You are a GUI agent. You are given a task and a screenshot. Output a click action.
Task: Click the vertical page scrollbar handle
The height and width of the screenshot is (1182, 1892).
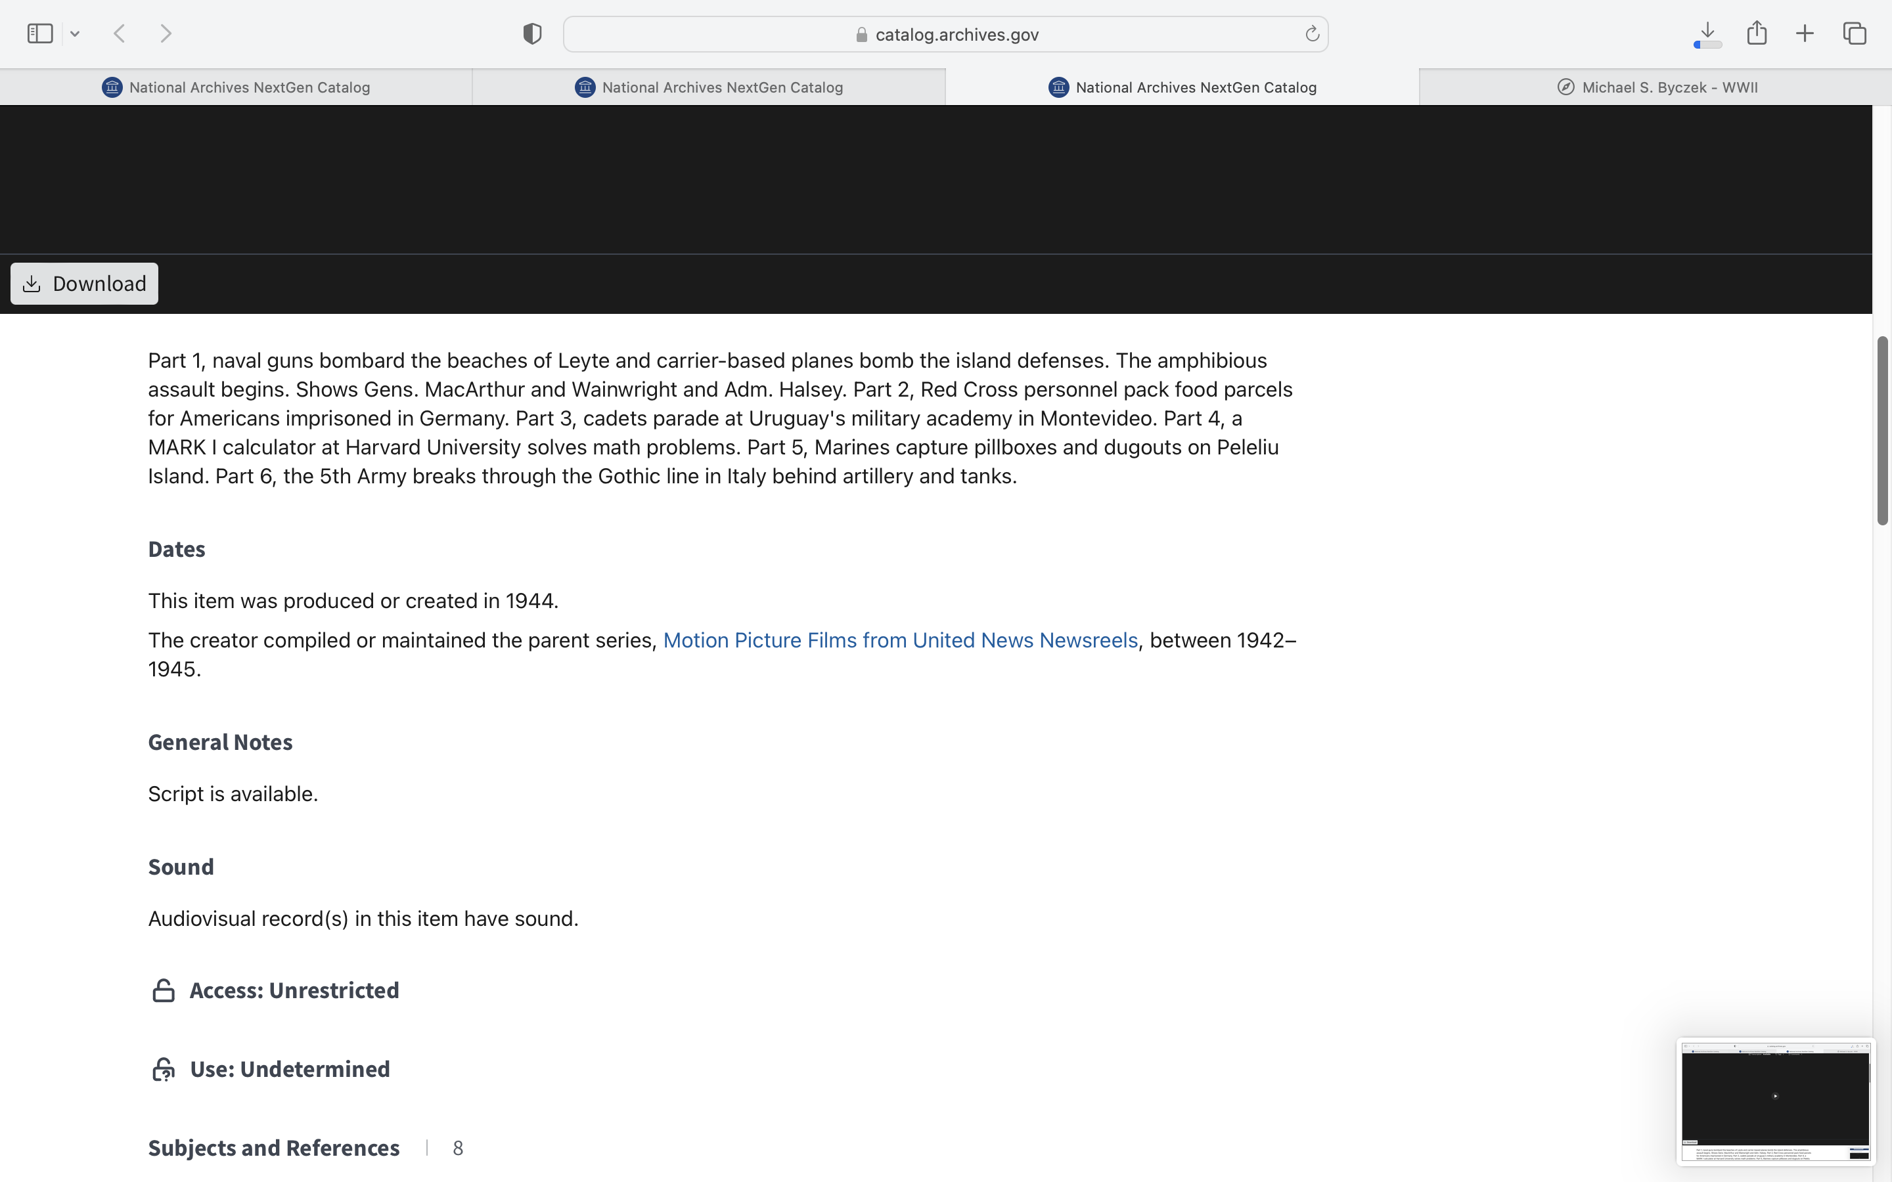click(x=1882, y=431)
